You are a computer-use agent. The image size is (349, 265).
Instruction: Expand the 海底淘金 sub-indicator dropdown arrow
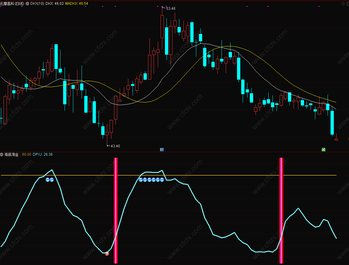pyautogui.click(x=1, y=154)
